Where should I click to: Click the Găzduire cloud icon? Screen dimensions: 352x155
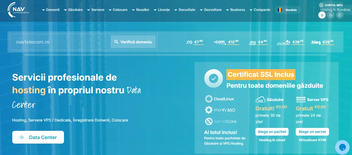(261, 100)
